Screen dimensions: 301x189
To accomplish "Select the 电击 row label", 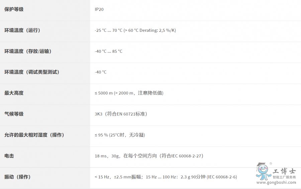I will tap(9, 156).
